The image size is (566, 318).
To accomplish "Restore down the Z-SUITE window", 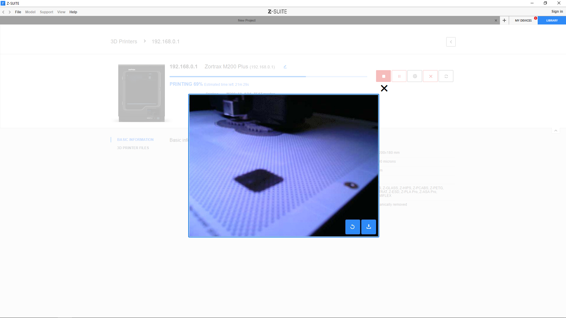I will click(x=545, y=3).
